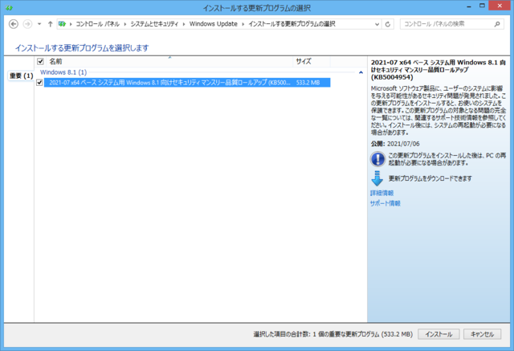
Task: Collapse the Windows 8.1 (1) group chevron
Action: 361,72
